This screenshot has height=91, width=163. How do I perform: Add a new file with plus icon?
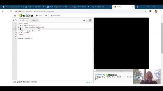(84, 20)
